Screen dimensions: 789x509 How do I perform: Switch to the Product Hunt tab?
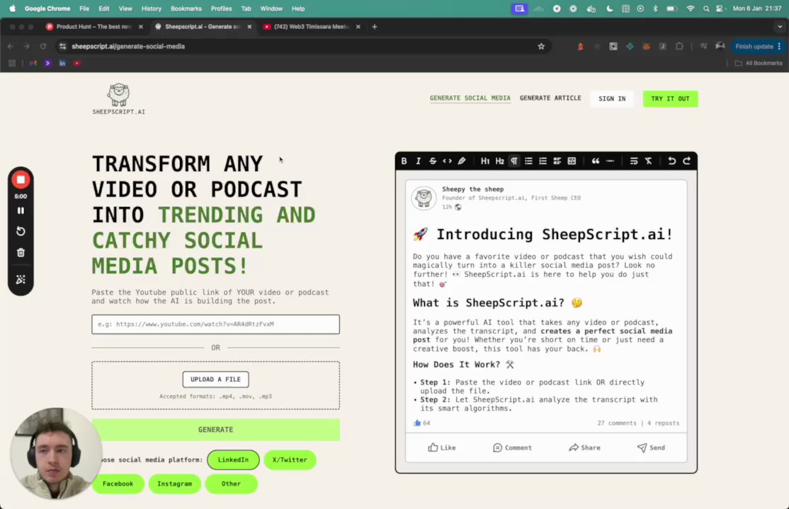(x=93, y=27)
